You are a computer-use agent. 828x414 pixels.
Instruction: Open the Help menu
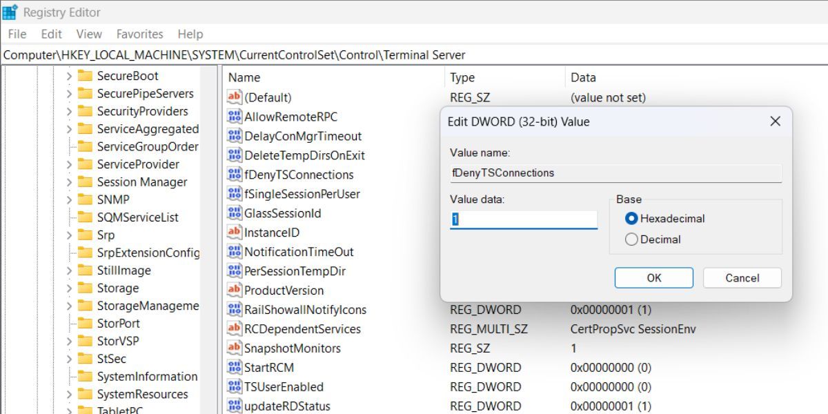190,34
